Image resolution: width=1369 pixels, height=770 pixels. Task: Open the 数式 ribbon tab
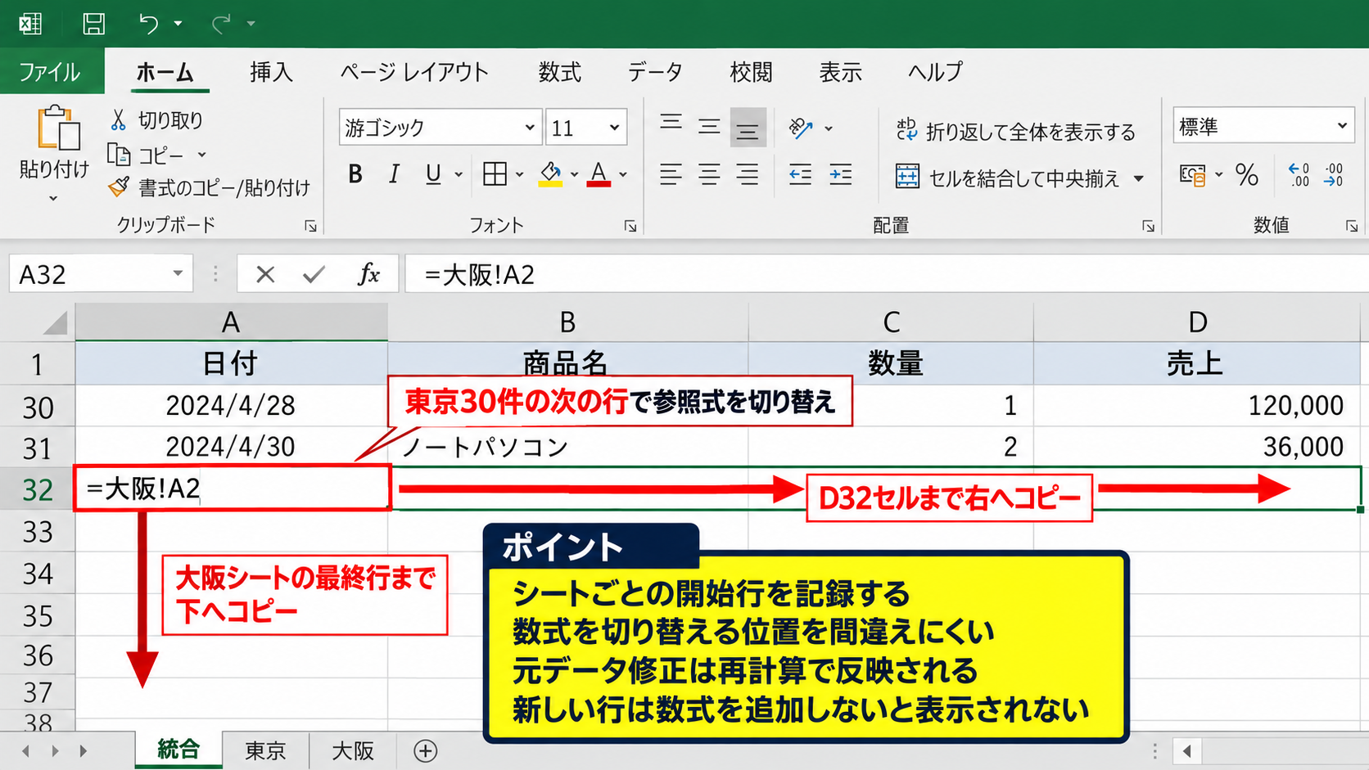point(560,72)
